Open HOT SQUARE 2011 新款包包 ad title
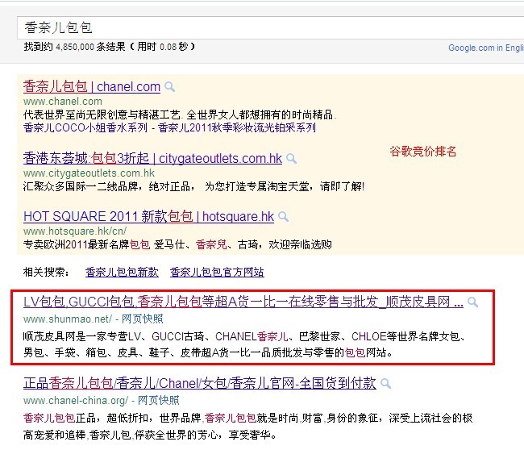Image resolution: width=524 pixels, height=450 pixels. click(x=148, y=217)
